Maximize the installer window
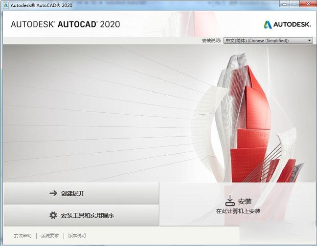Image resolution: width=317 pixels, height=246 pixels. (295, 4)
